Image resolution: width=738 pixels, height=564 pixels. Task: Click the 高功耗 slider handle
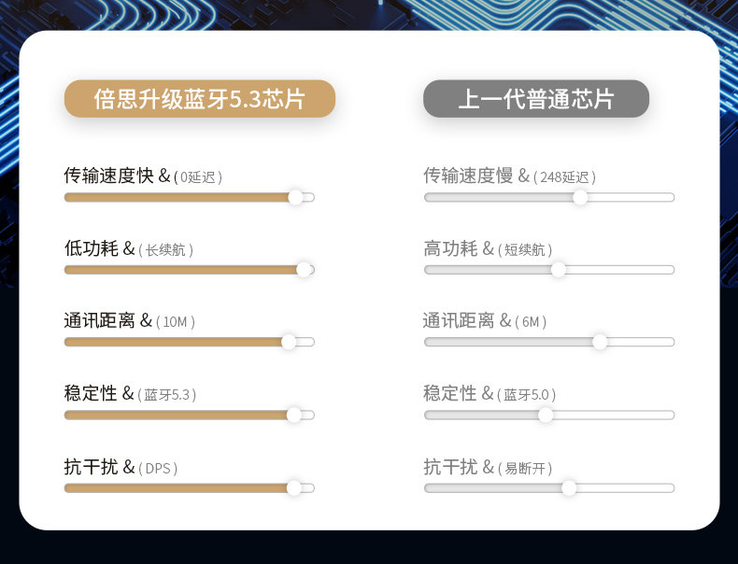(559, 269)
